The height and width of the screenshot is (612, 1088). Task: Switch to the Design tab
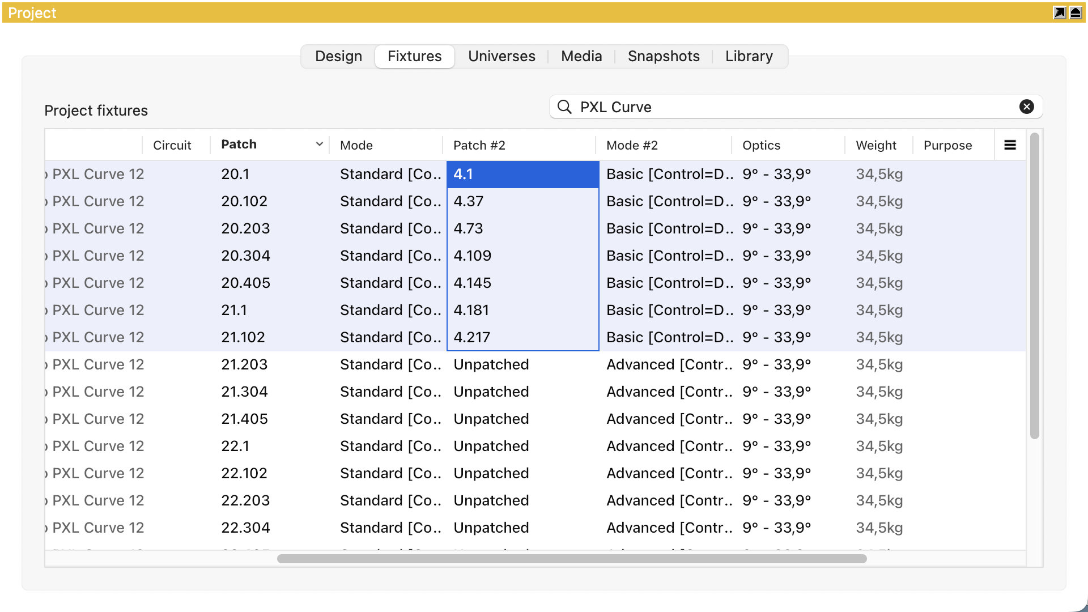point(338,56)
